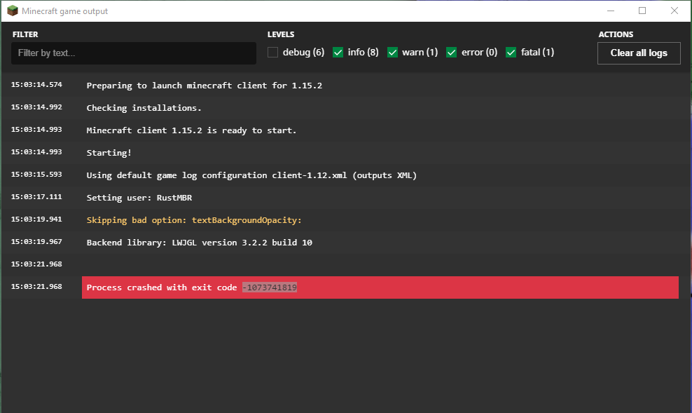Focus the Filter by text field
Screen dimensions: 692x413
click(134, 53)
